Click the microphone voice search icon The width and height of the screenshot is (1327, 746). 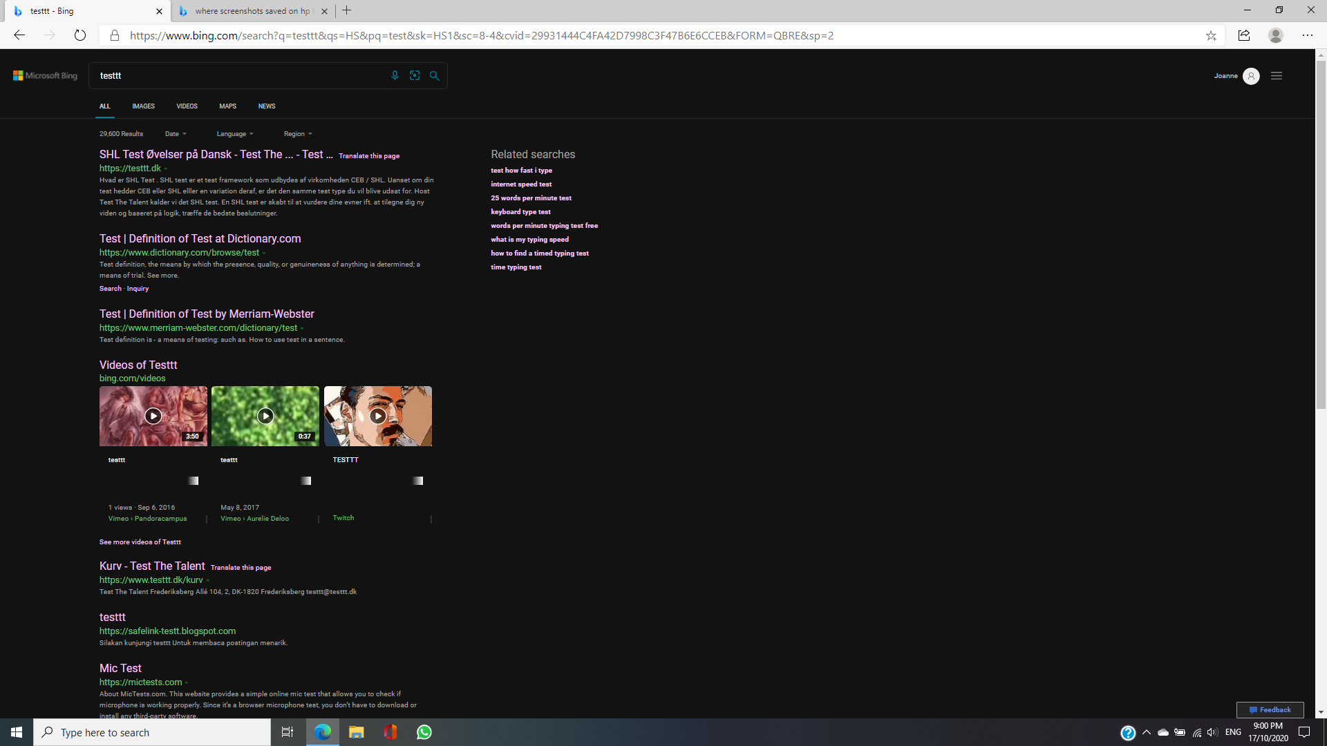point(395,75)
